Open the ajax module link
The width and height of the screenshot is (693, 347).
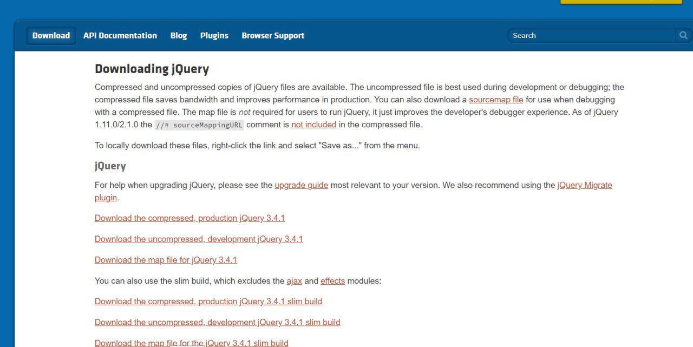click(294, 281)
